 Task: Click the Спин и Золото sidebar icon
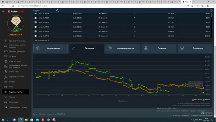coord(6,61)
